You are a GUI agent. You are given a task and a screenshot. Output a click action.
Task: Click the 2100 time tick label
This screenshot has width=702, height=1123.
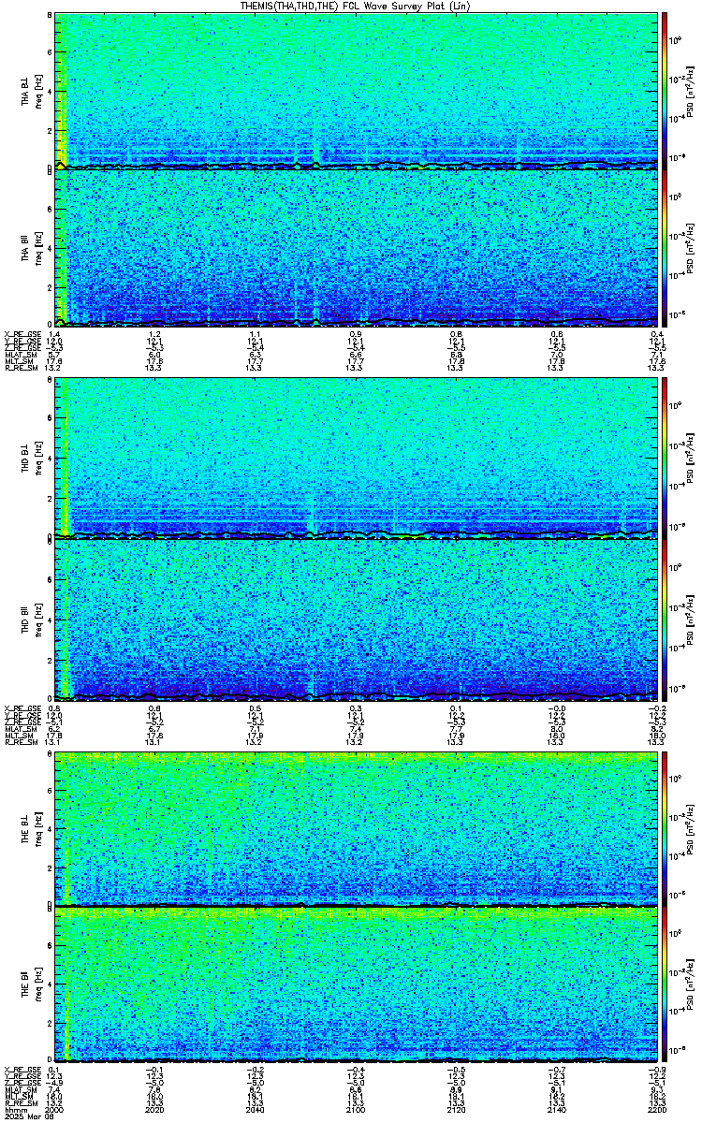click(356, 1110)
